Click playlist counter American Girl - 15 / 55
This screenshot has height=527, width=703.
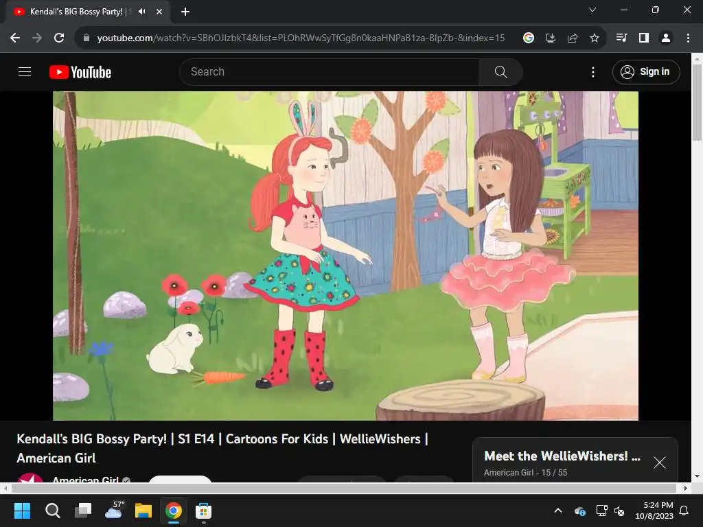click(525, 473)
